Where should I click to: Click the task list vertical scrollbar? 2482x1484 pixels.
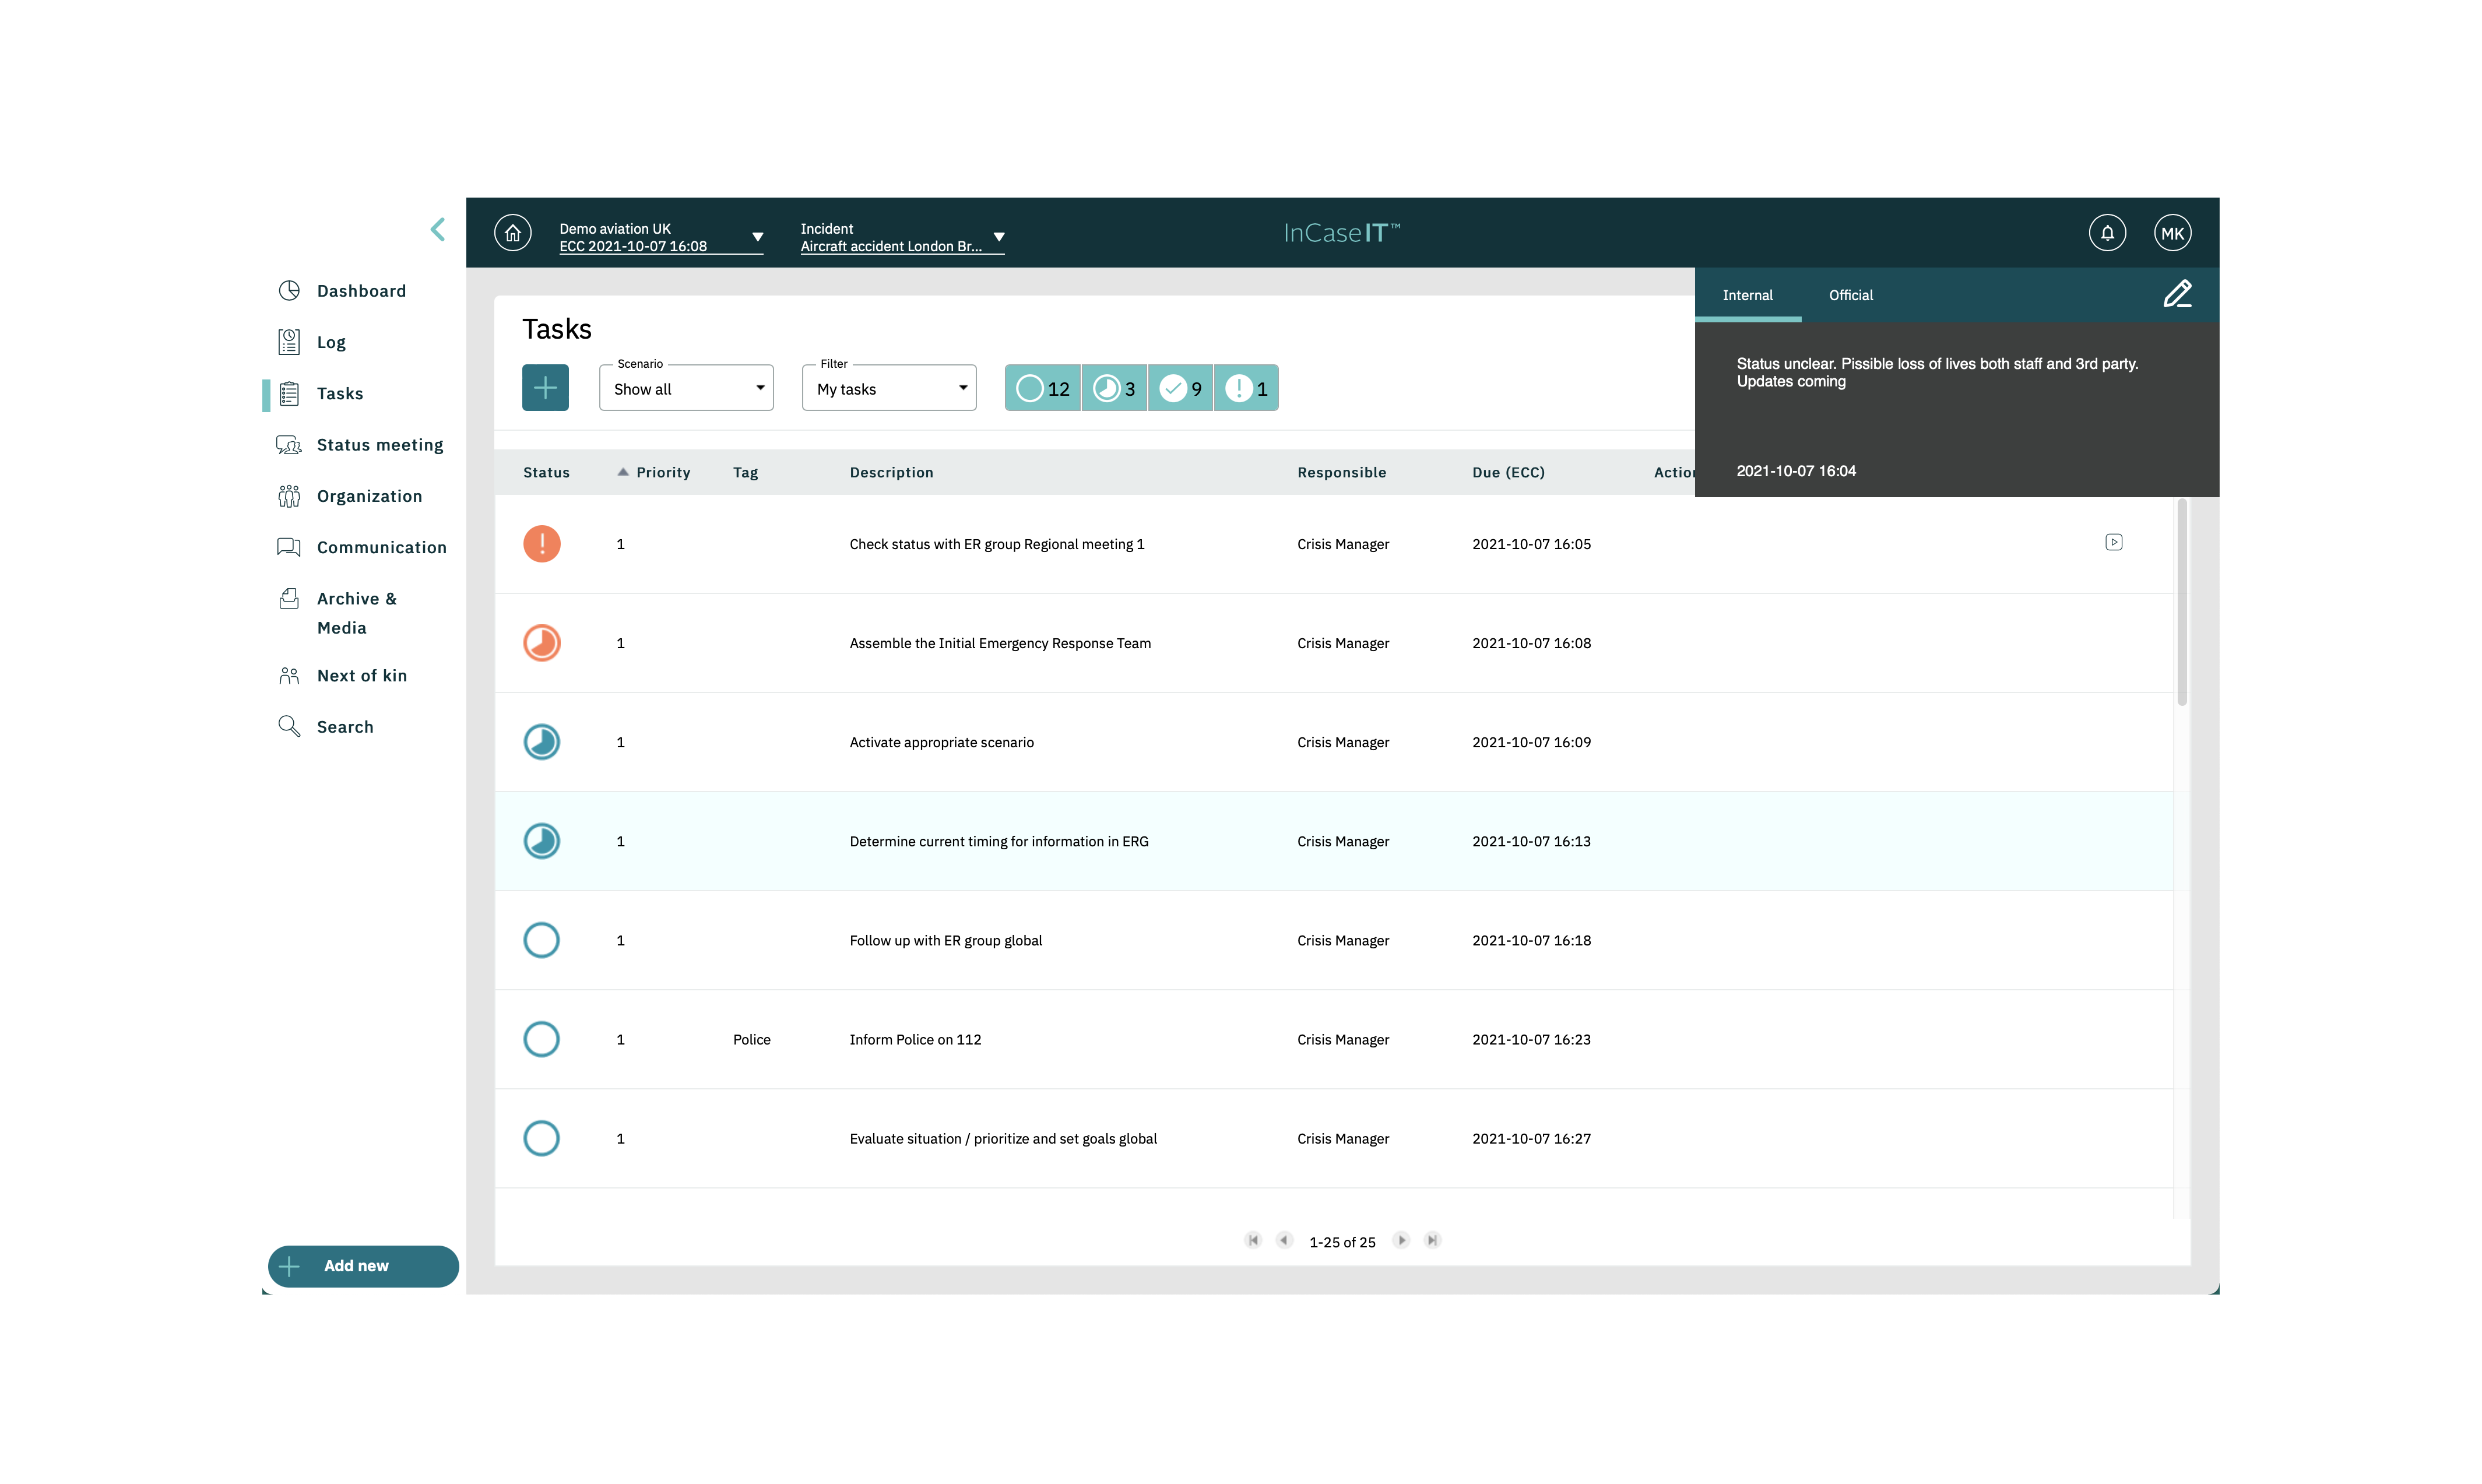point(2182,603)
